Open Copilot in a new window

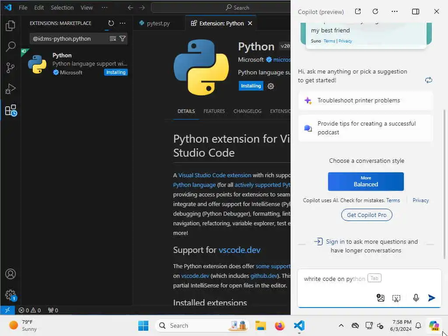coord(358,11)
